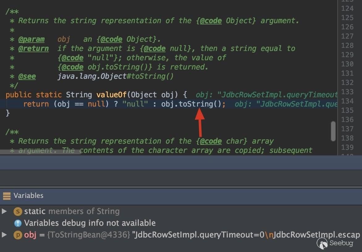Select the Variables panel title
Viewport: 362px width, 252px height.
pyautogui.click(x=28, y=196)
